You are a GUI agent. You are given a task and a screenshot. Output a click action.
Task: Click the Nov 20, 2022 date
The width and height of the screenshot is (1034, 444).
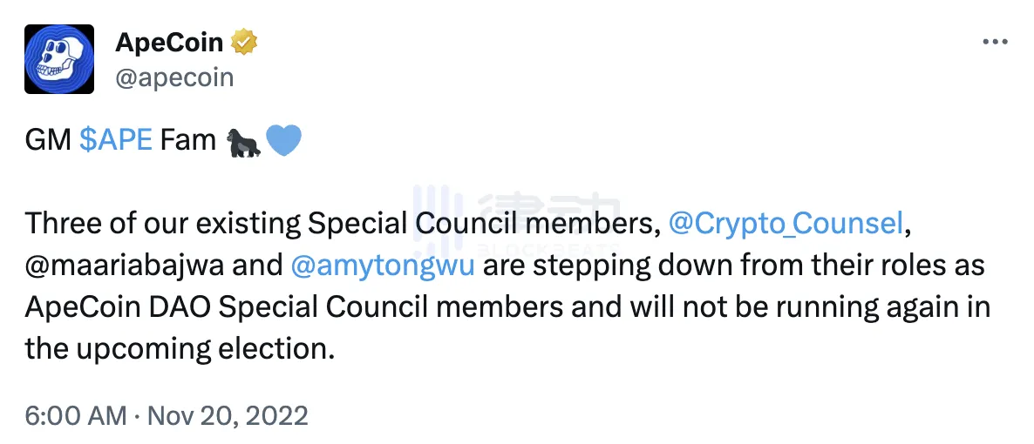(228, 416)
